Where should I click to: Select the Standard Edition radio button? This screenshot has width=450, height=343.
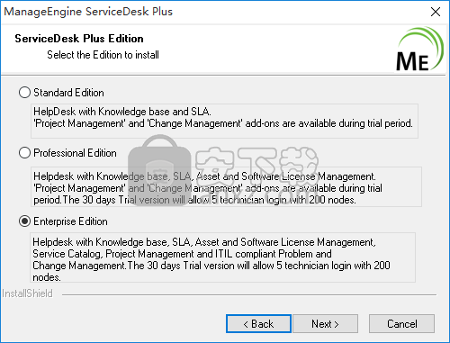[24, 93]
